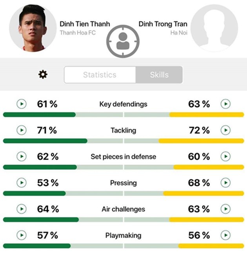Play Air challenges clips for right player
Viewport: 247px width, 253px height.
point(225,209)
